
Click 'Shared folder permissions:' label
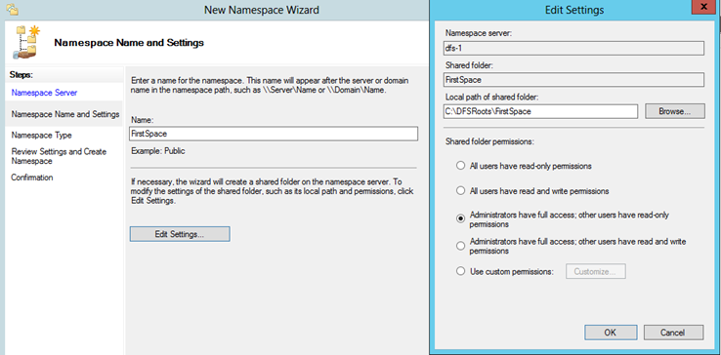[489, 142]
